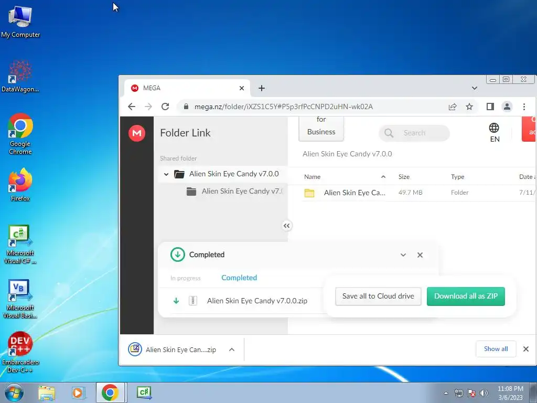
Task: Open Microsoft Visual Basic desktop shortcut
Action: pos(20,299)
